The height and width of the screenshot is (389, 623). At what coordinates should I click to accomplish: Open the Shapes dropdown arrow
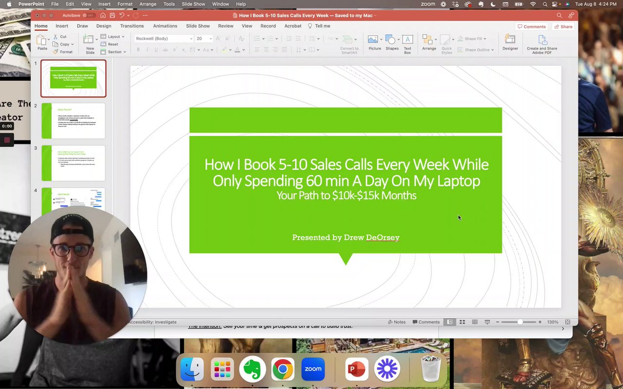pyautogui.click(x=399, y=39)
